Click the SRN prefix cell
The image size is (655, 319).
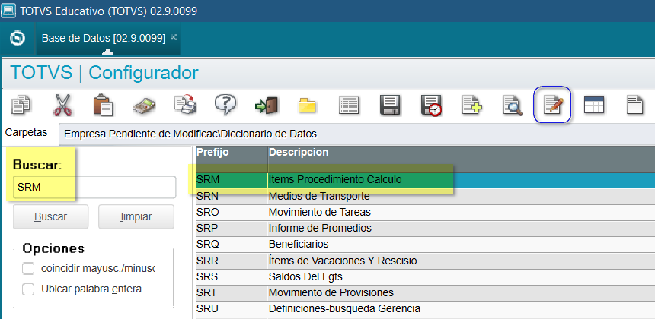pyautogui.click(x=231, y=196)
